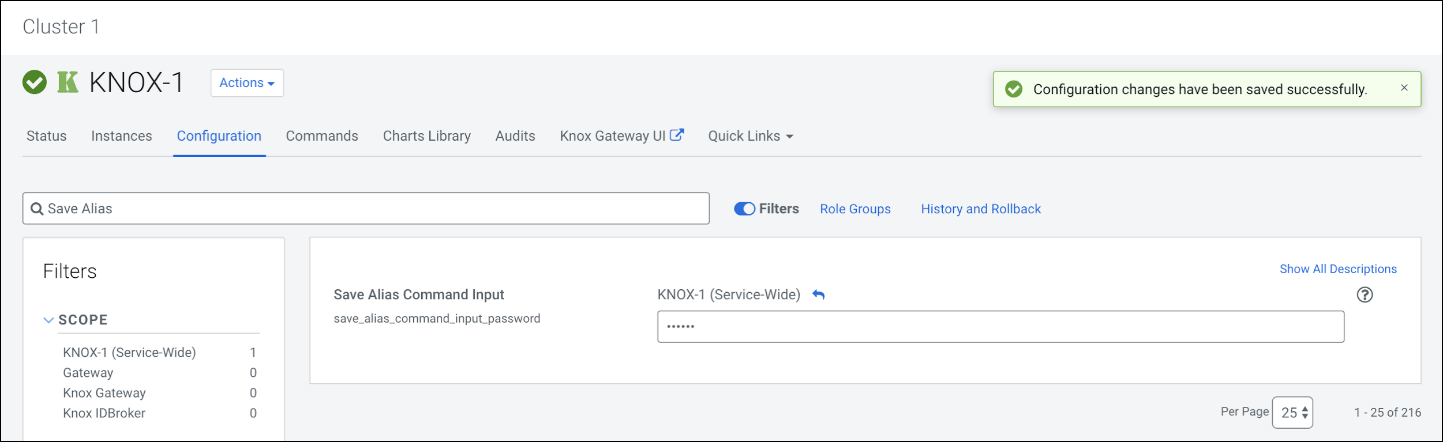Image resolution: width=1443 pixels, height=442 pixels.
Task: Change the Per Page count selector
Action: pos(1292,413)
